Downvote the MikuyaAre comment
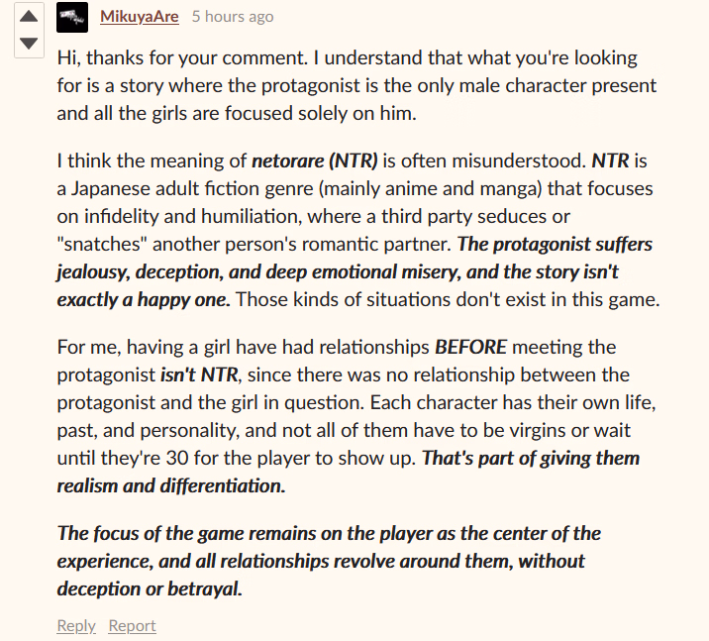Viewport: 709px width, 641px height. pos(29,43)
